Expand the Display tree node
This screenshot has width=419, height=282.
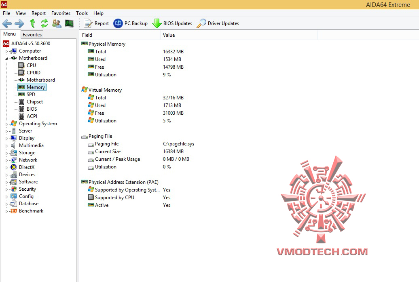(x=7, y=138)
